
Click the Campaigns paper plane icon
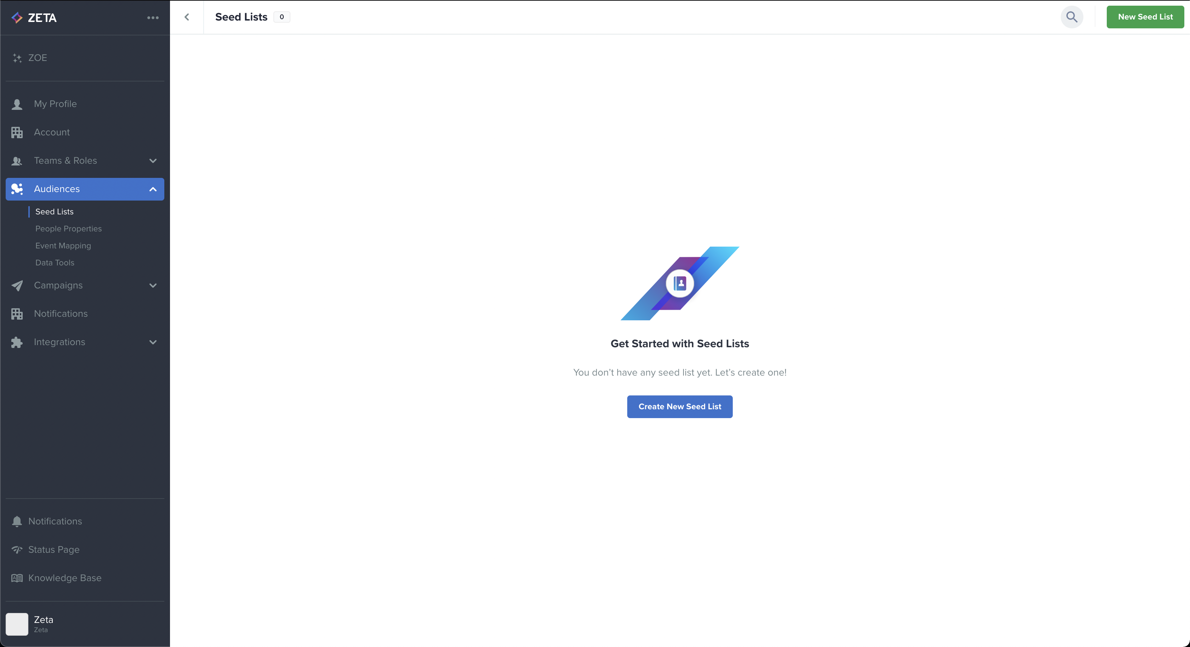[x=17, y=286]
